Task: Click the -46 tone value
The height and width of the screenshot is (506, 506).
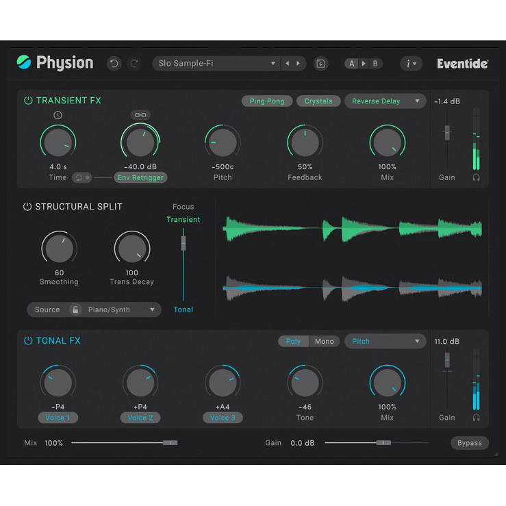Action: [305, 407]
